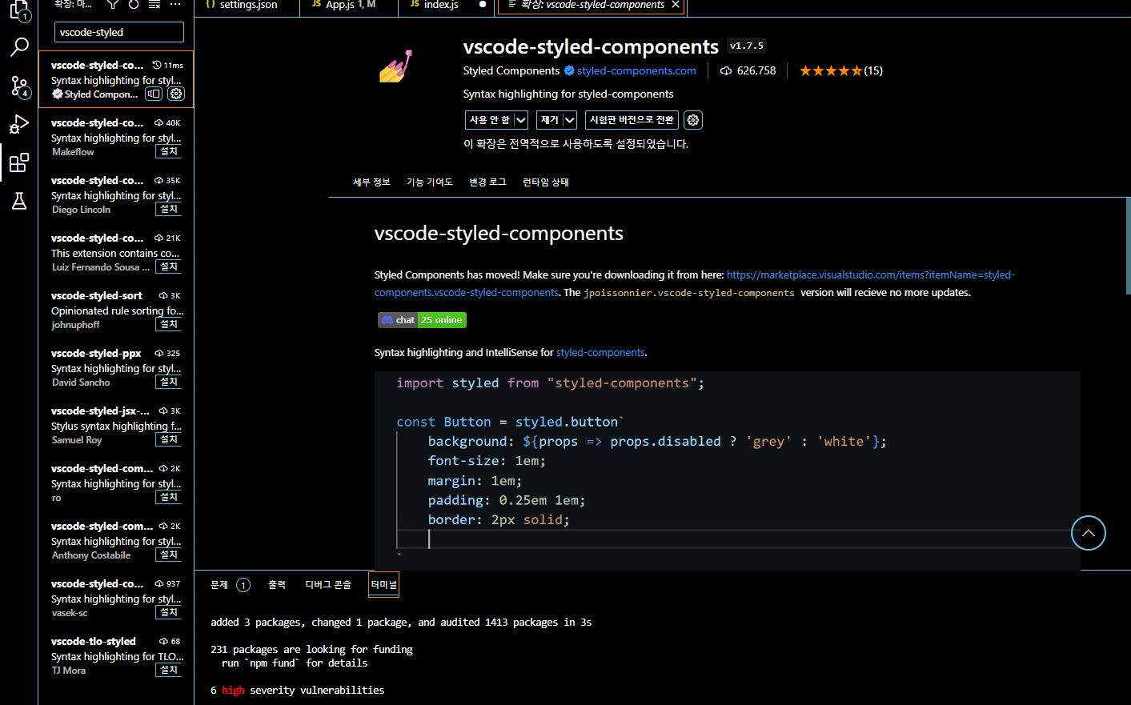
Task: Switch to the 터미널 terminal panel tab
Action: coord(383,585)
